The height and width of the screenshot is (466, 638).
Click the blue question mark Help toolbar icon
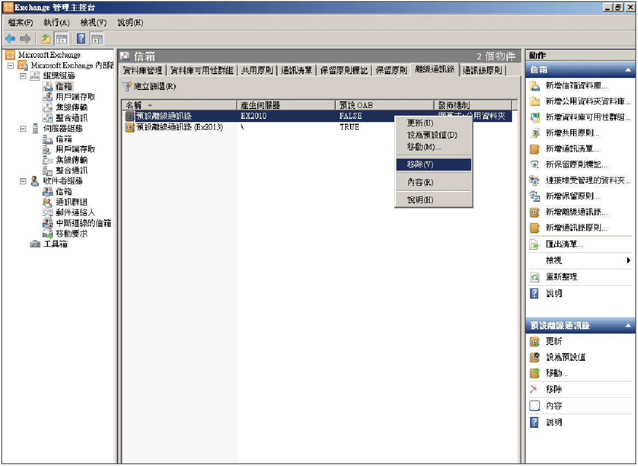(x=81, y=39)
